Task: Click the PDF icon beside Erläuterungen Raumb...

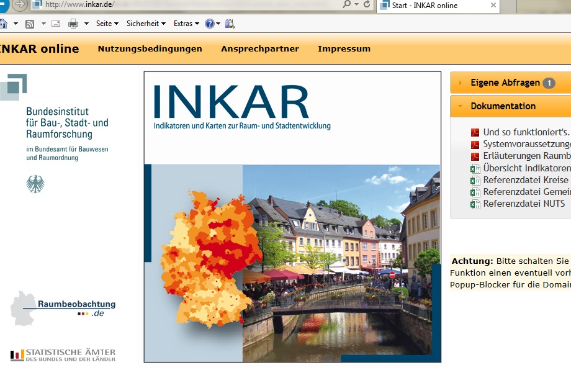Action: [x=475, y=156]
